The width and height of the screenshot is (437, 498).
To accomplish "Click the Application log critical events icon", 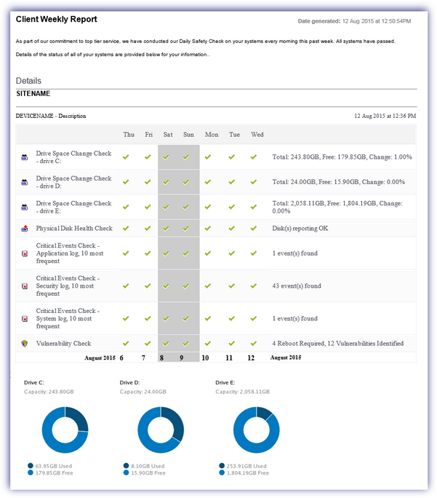I will click(25, 253).
